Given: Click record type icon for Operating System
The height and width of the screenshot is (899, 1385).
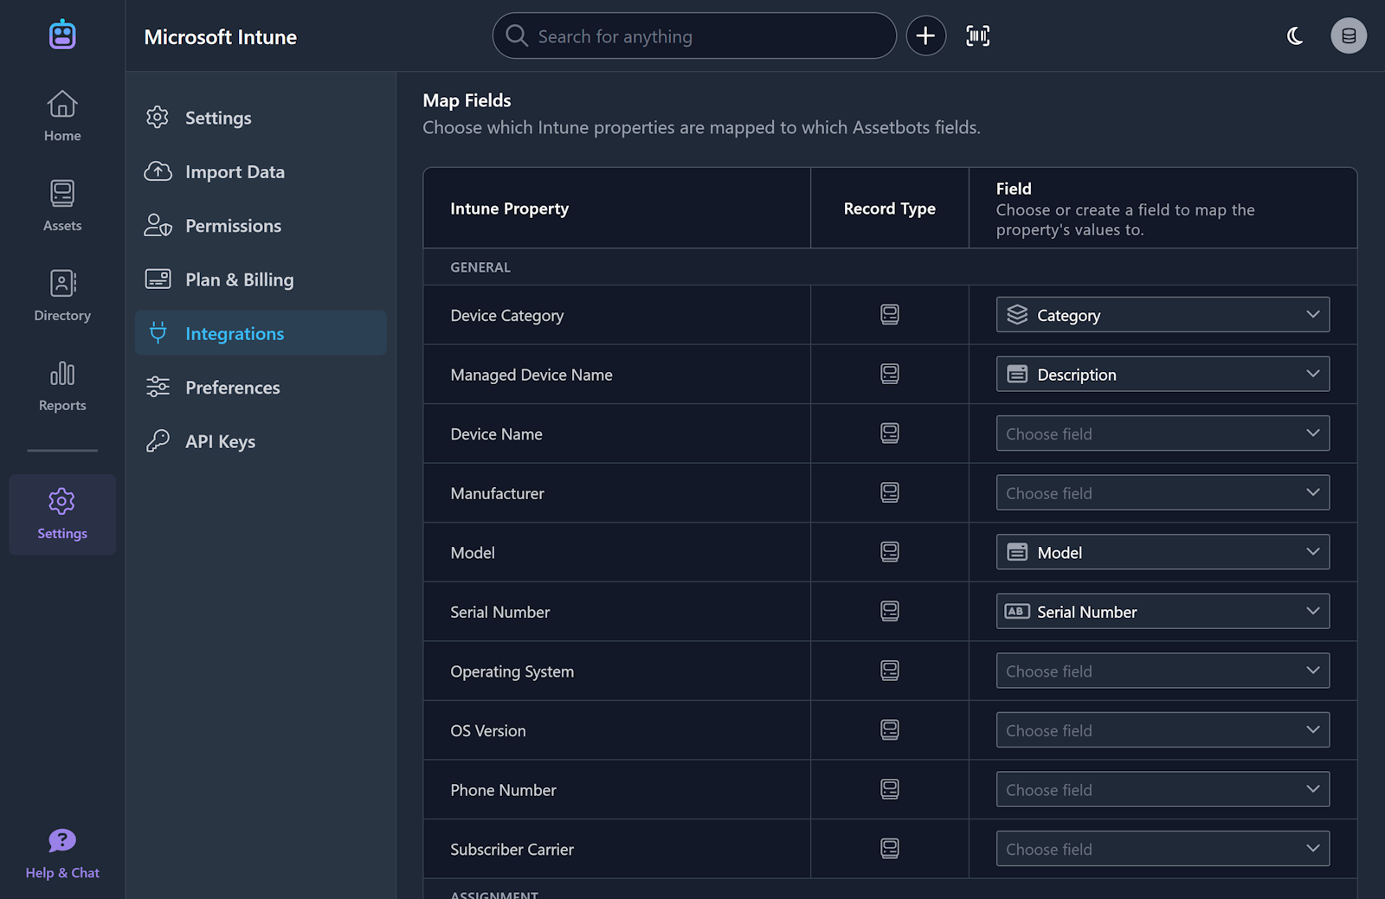Looking at the screenshot, I should [x=890, y=671].
